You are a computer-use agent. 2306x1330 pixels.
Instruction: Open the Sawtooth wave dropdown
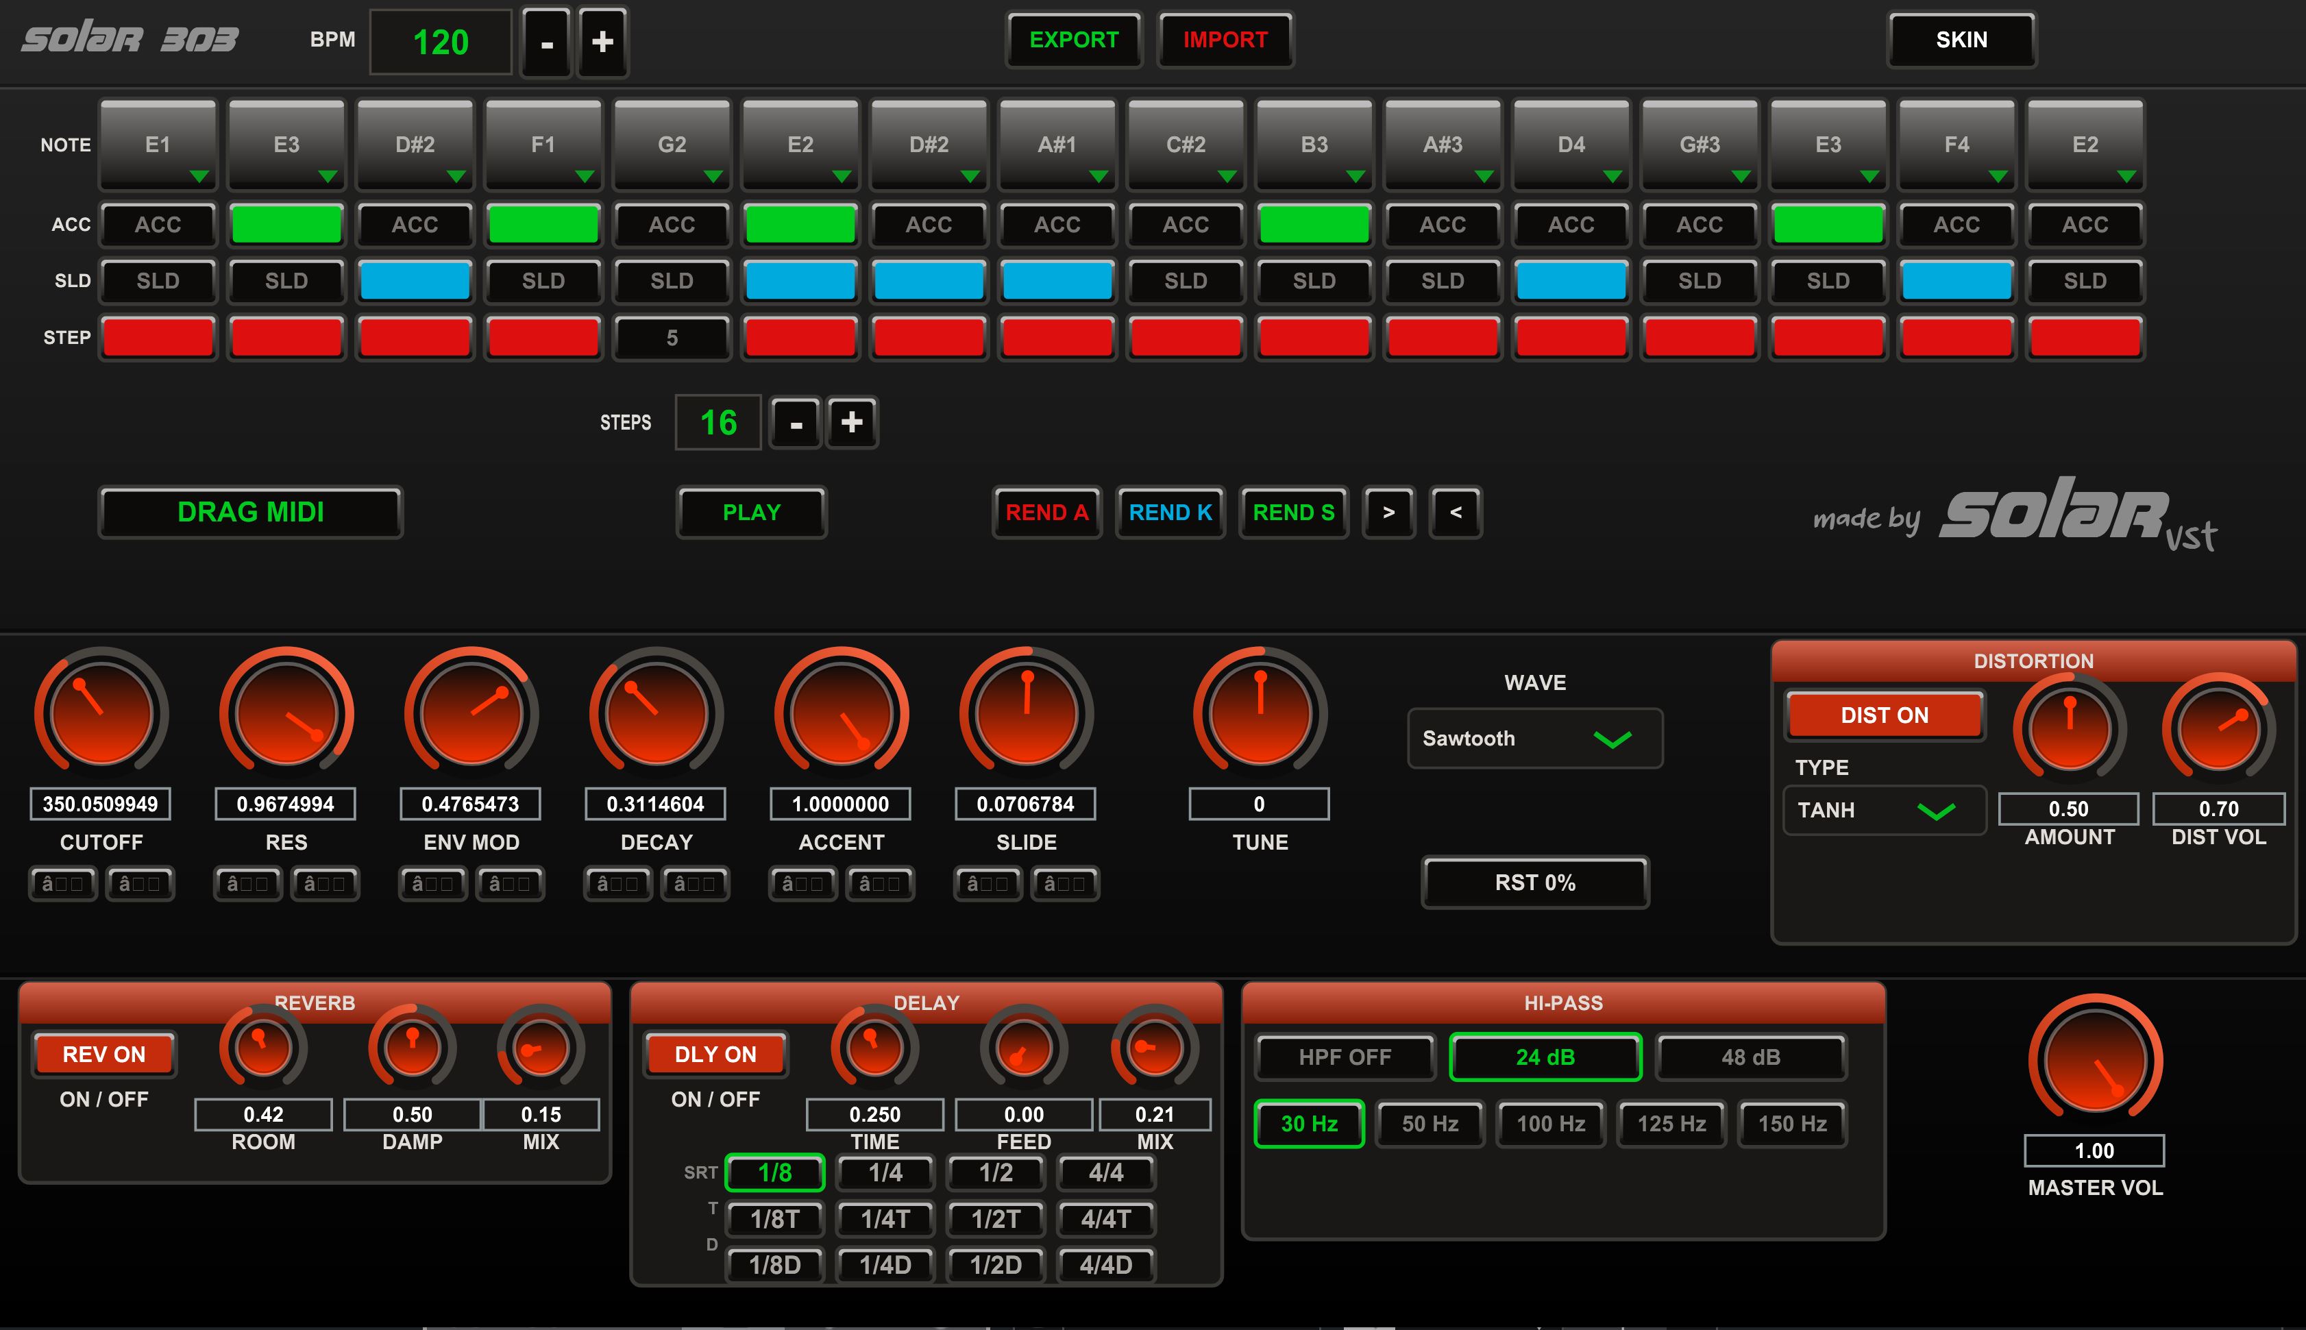pos(1534,738)
